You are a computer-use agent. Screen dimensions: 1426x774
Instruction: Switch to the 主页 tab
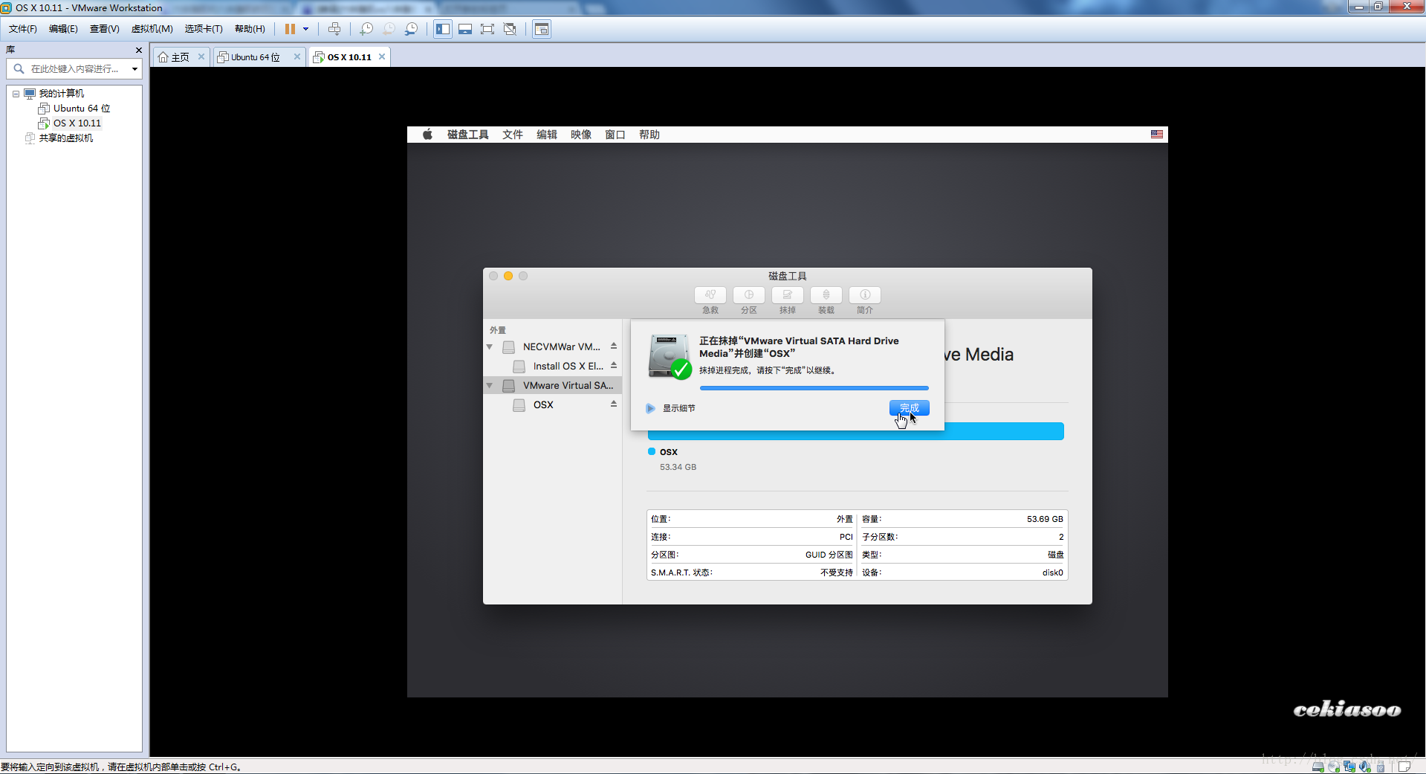click(x=174, y=57)
